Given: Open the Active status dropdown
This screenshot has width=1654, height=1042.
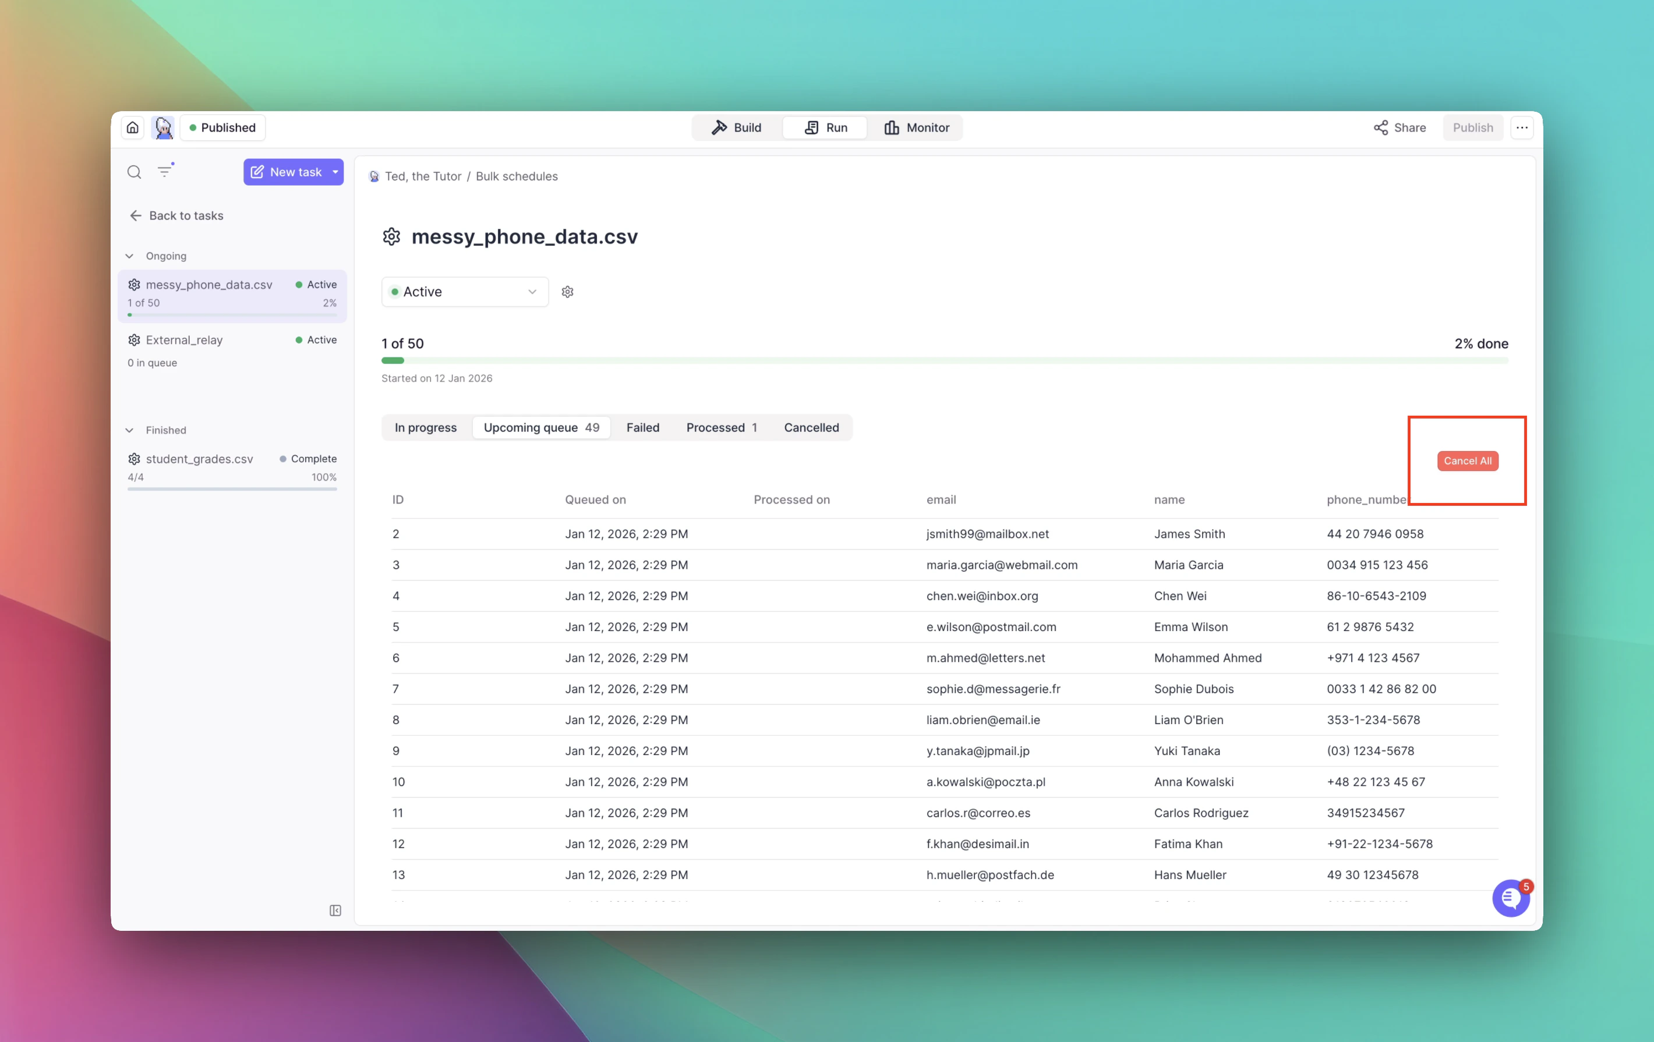Looking at the screenshot, I should pos(464,292).
